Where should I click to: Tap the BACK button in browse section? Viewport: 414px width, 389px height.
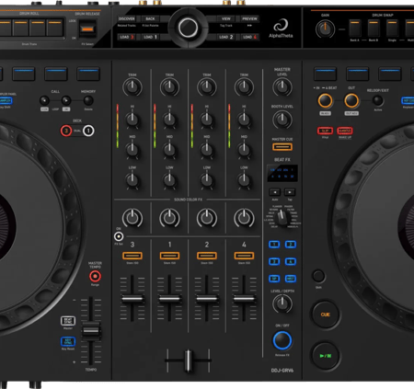point(150,18)
